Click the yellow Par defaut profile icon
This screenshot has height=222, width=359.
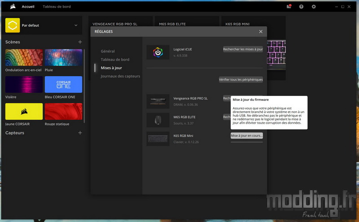[x=13, y=25]
